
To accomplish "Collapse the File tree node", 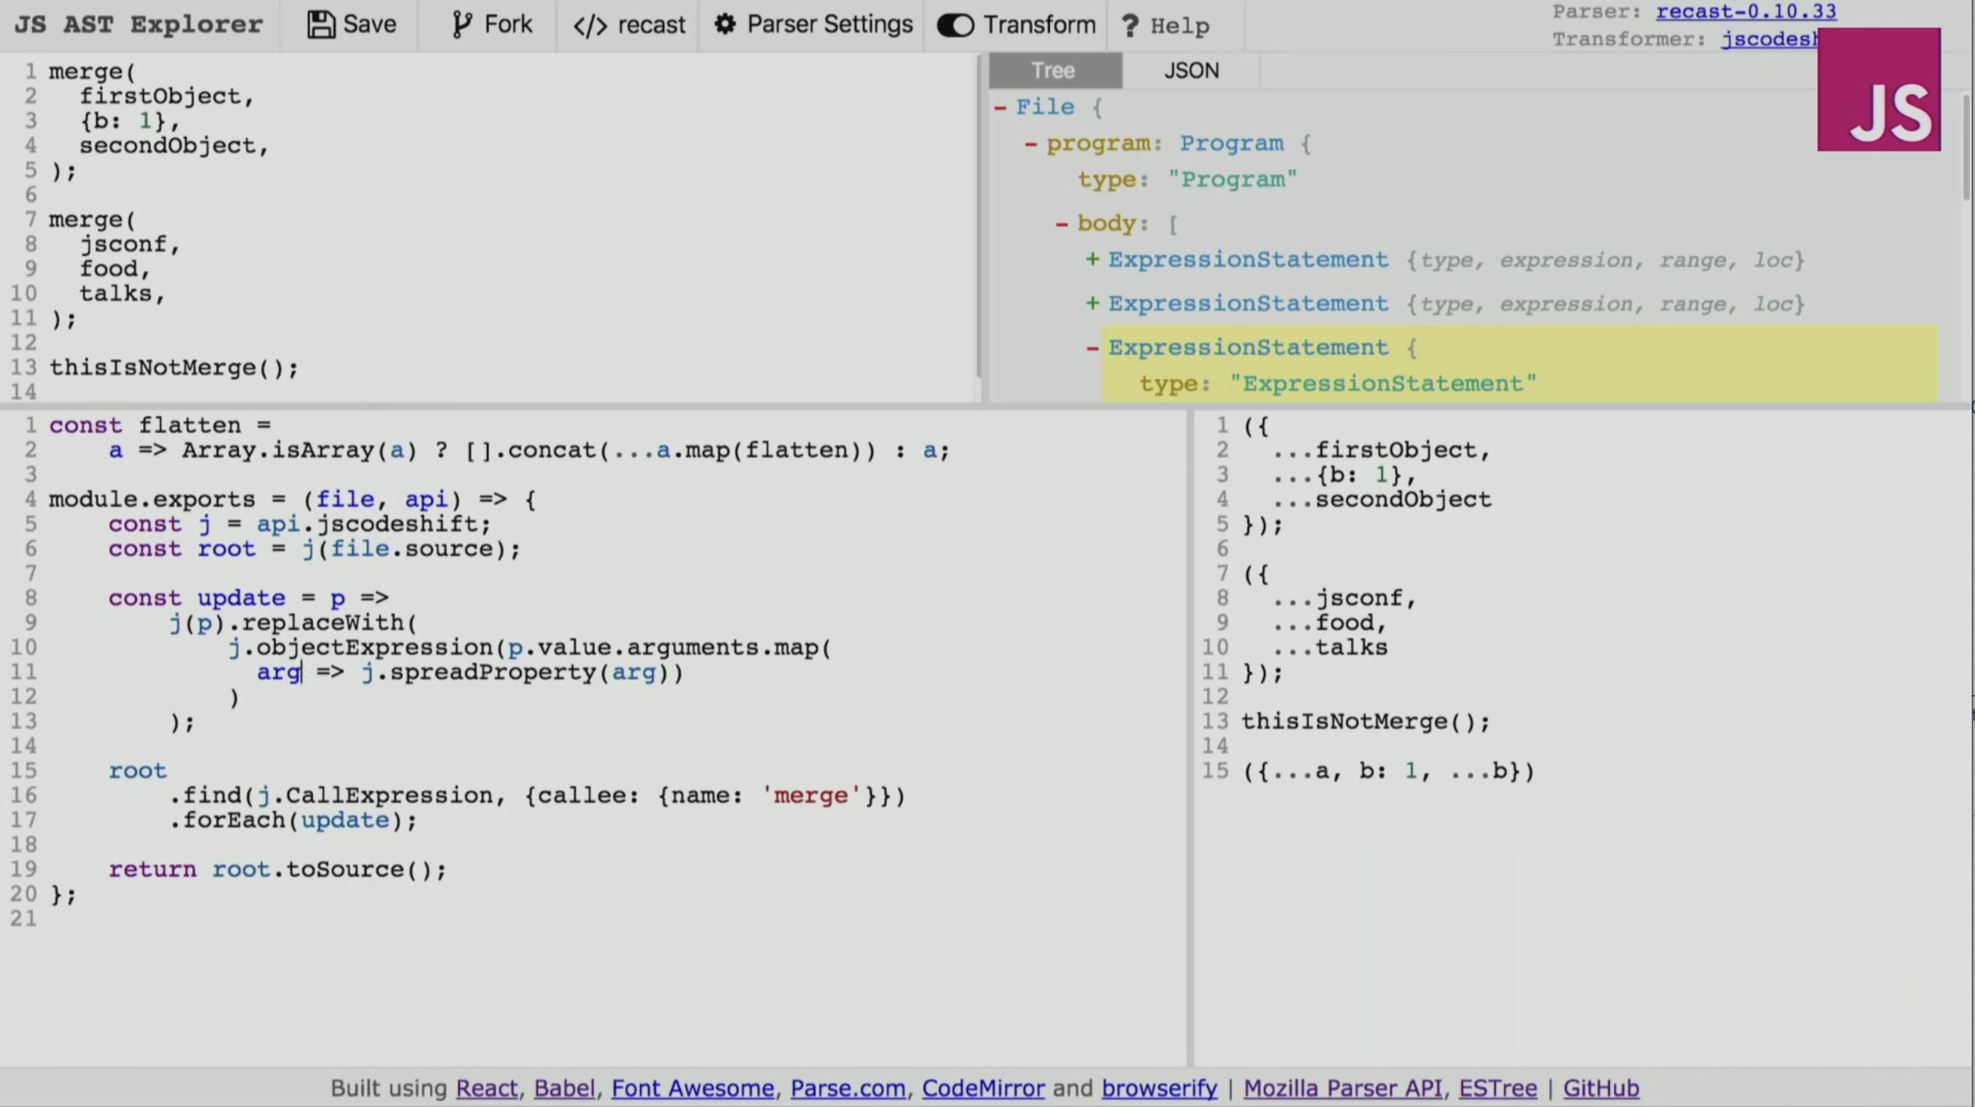I will (x=1000, y=107).
